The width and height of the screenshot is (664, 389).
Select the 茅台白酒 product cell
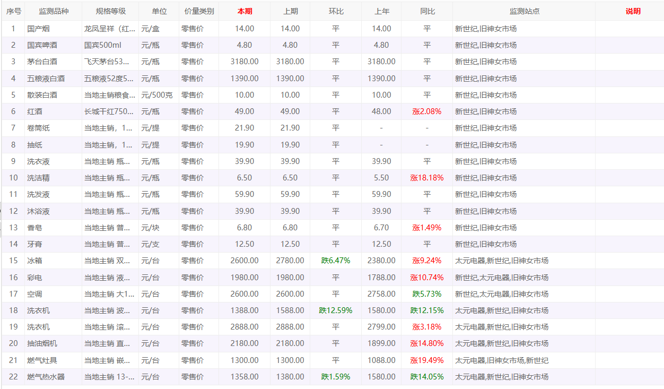pyautogui.click(x=54, y=62)
